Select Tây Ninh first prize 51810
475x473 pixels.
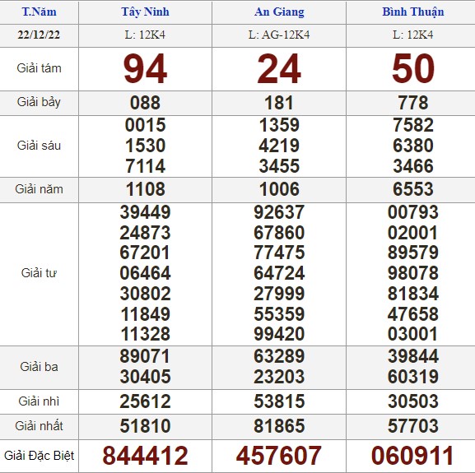(x=145, y=426)
